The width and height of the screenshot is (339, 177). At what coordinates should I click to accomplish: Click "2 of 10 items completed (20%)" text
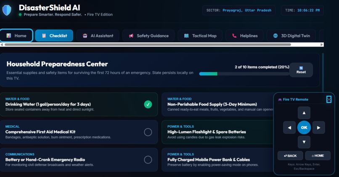[262, 67]
